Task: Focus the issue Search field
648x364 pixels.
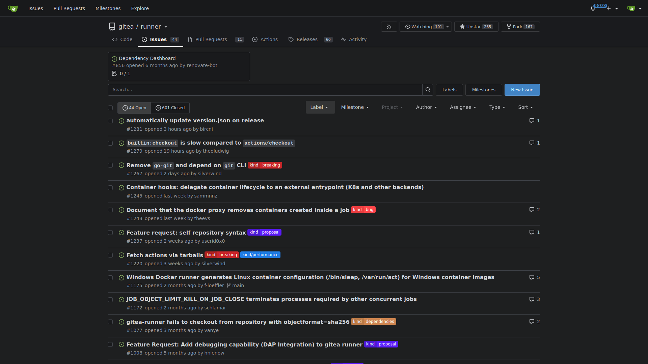Action: point(265,90)
